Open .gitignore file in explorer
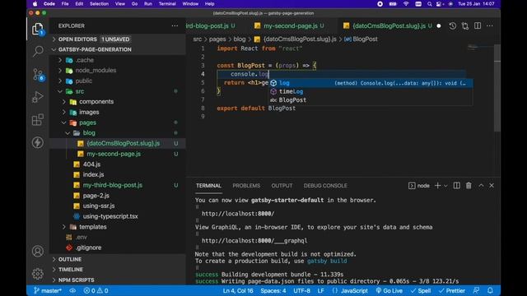Viewport: 527px width, 296px height. tap(89, 247)
